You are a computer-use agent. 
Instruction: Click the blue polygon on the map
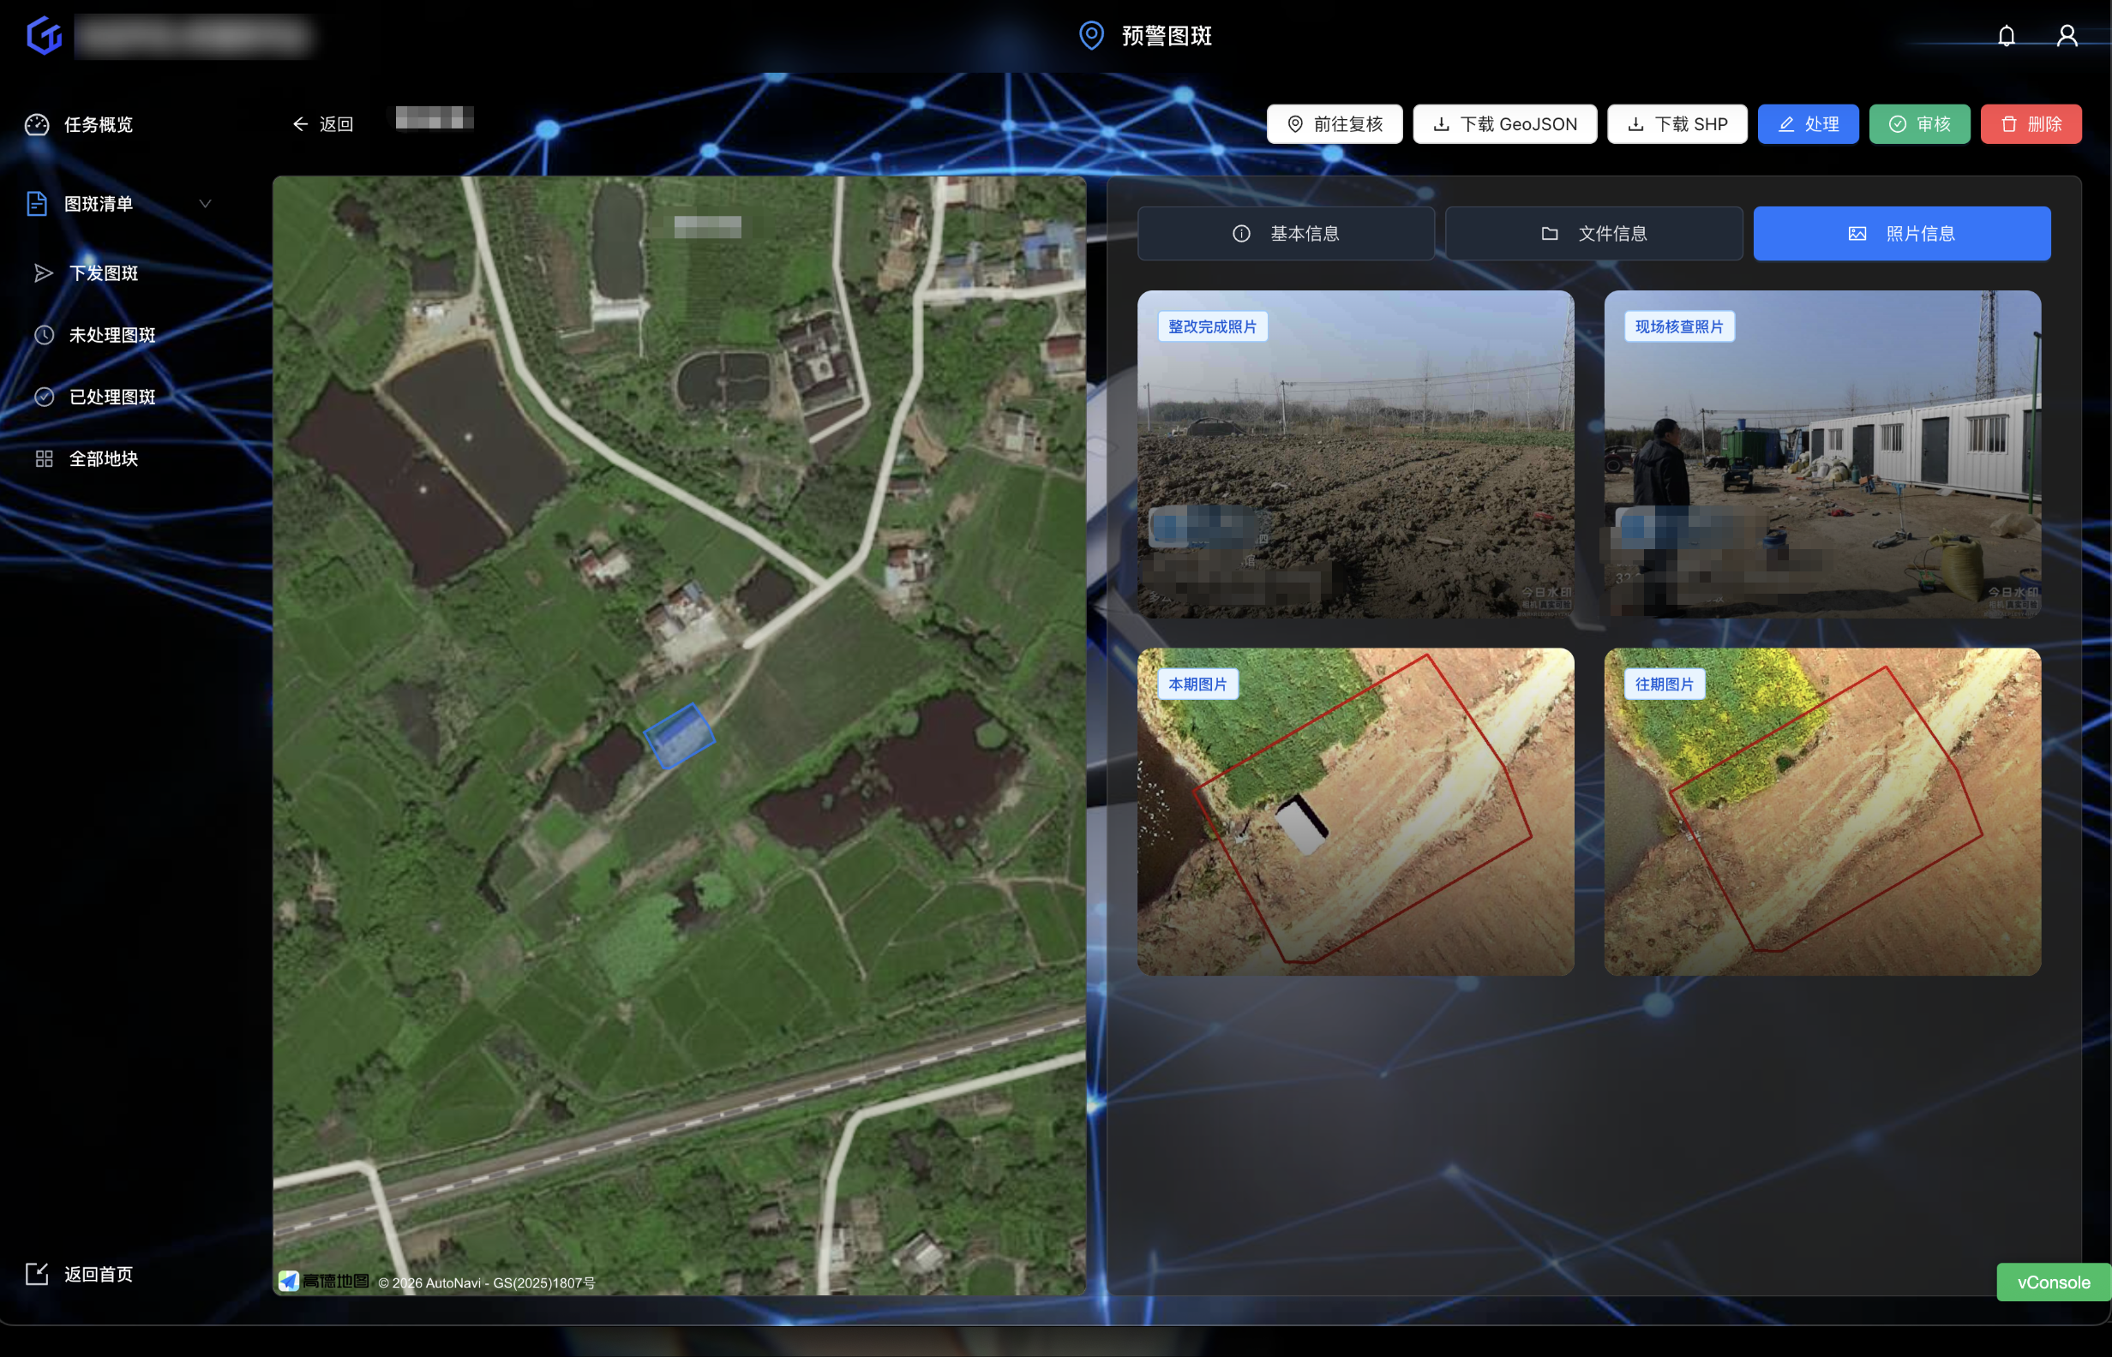click(x=679, y=735)
